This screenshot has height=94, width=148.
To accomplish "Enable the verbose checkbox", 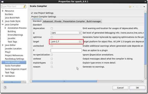I will tap(52, 59).
